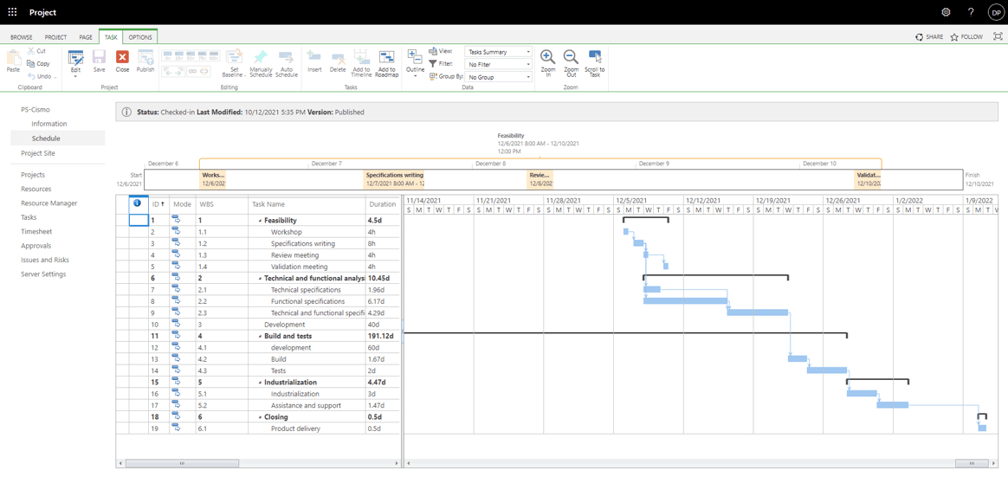The height and width of the screenshot is (483, 1008).
Task: Collapse the Build and tests group
Action: pyautogui.click(x=260, y=337)
